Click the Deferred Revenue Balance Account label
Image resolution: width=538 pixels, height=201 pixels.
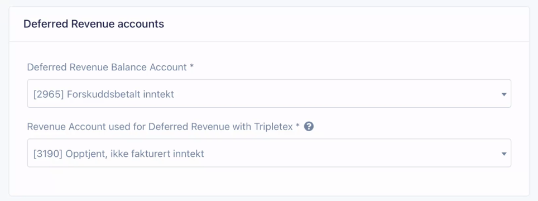coord(110,67)
